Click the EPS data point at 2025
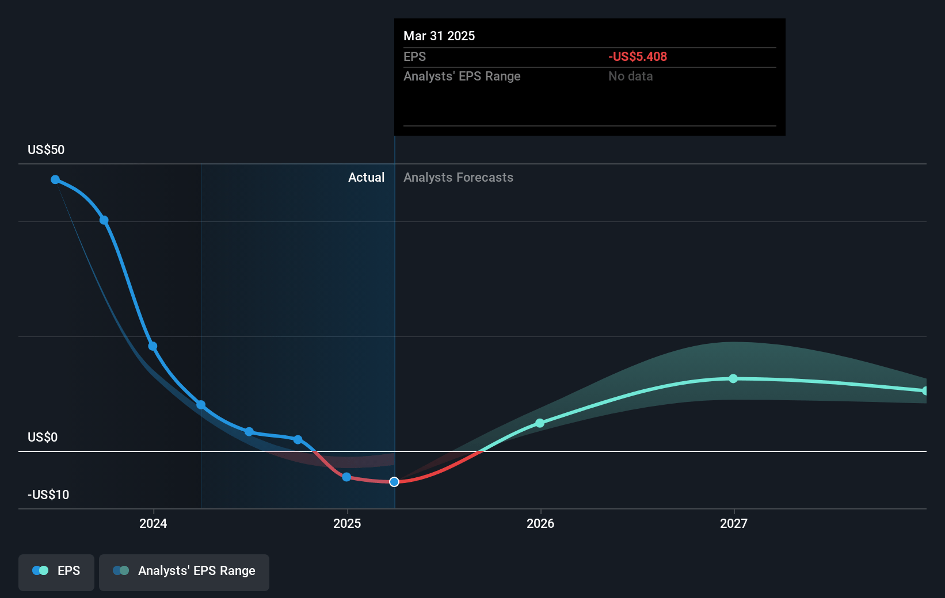Image resolution: width=945 pixels, height=598 pixels. coord(346,477)
